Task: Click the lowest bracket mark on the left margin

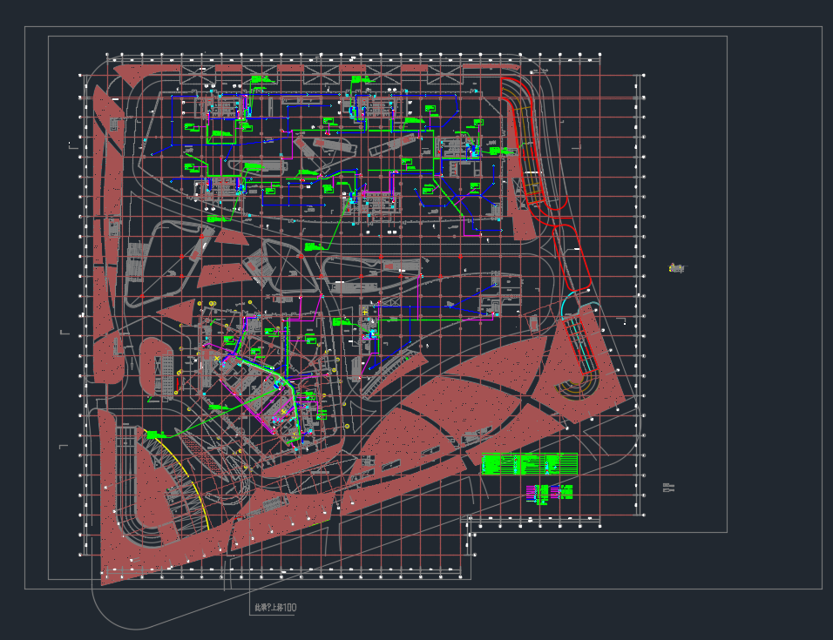Action: coord(63,447)
